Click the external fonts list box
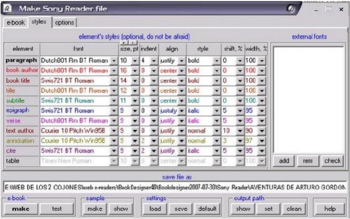350x219 pixels. click(309, 100)
